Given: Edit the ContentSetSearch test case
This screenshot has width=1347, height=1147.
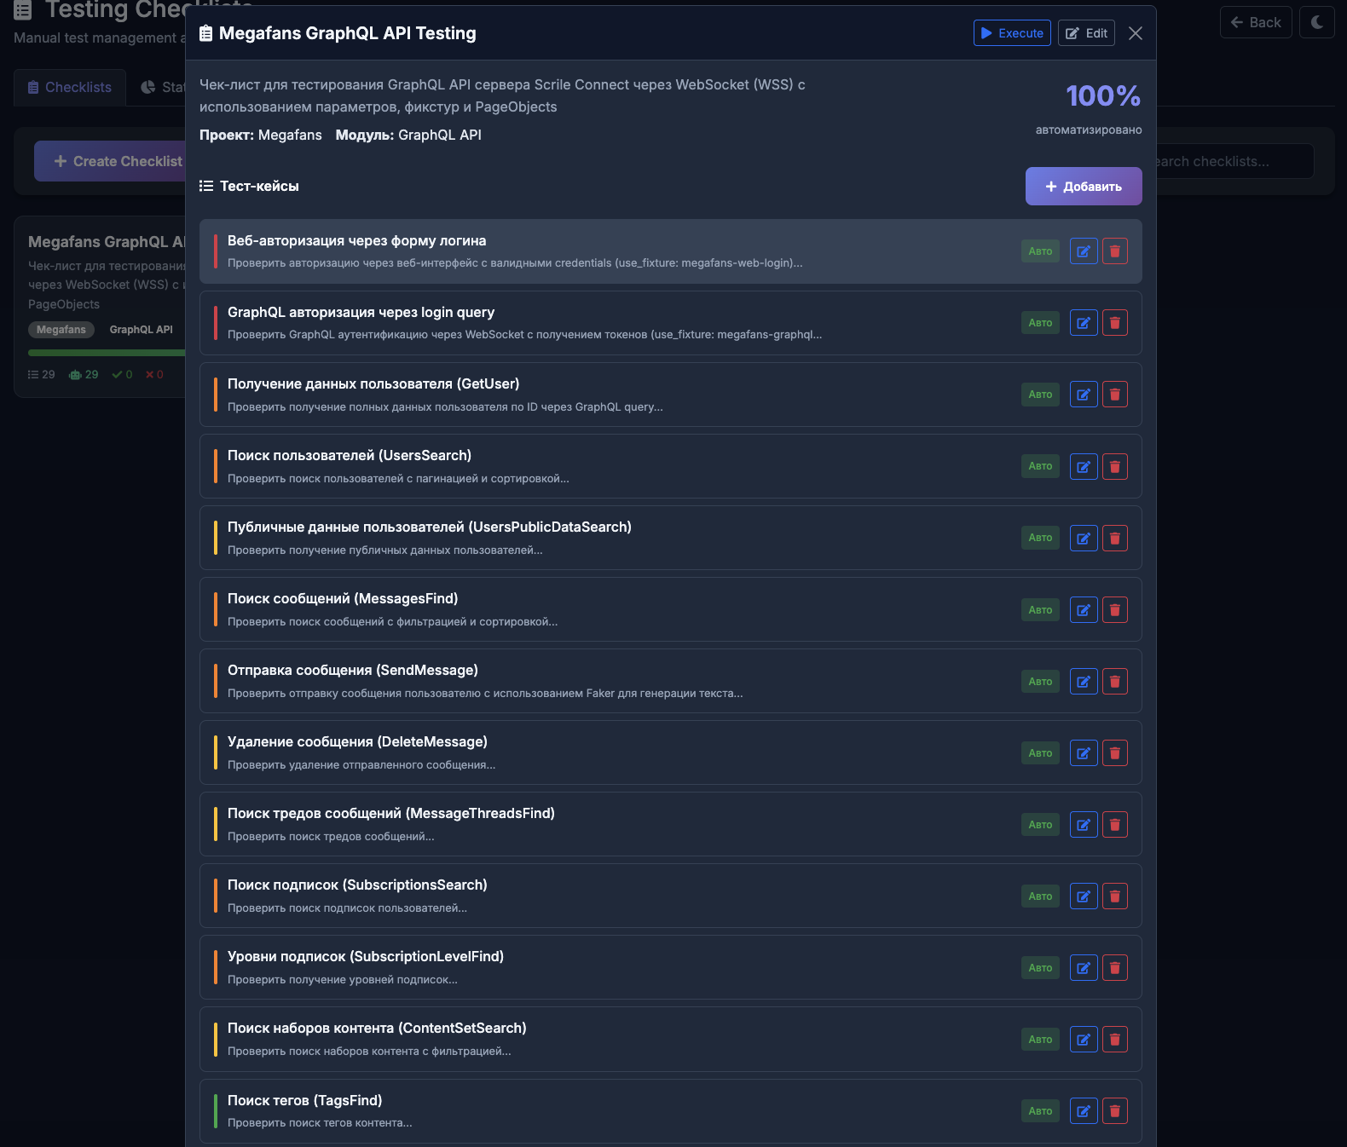Looking at the screenshot, I should pos(1084,1039).
